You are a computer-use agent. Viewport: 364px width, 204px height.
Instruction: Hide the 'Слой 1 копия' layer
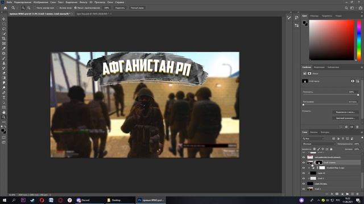(x=304, y=163)
